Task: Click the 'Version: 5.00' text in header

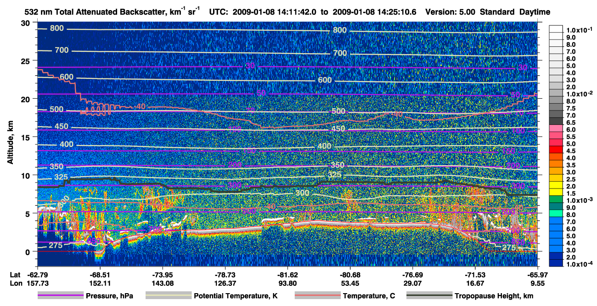Action: 451,12
